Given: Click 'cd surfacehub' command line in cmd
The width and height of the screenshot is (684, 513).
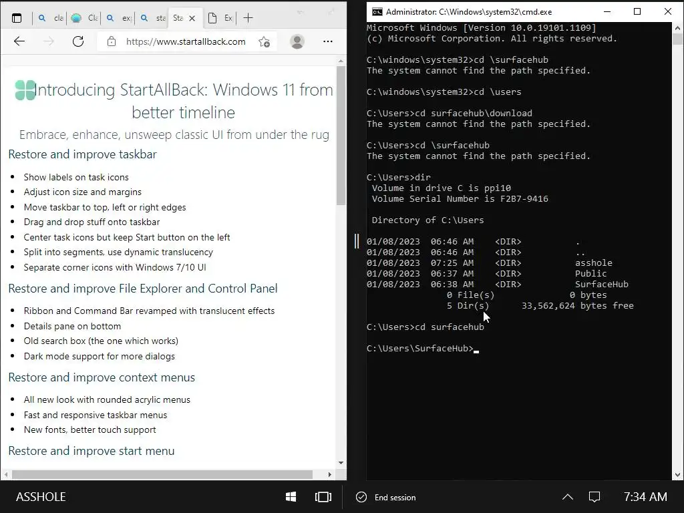Looking at the screenshot, I should click(425, 327).
